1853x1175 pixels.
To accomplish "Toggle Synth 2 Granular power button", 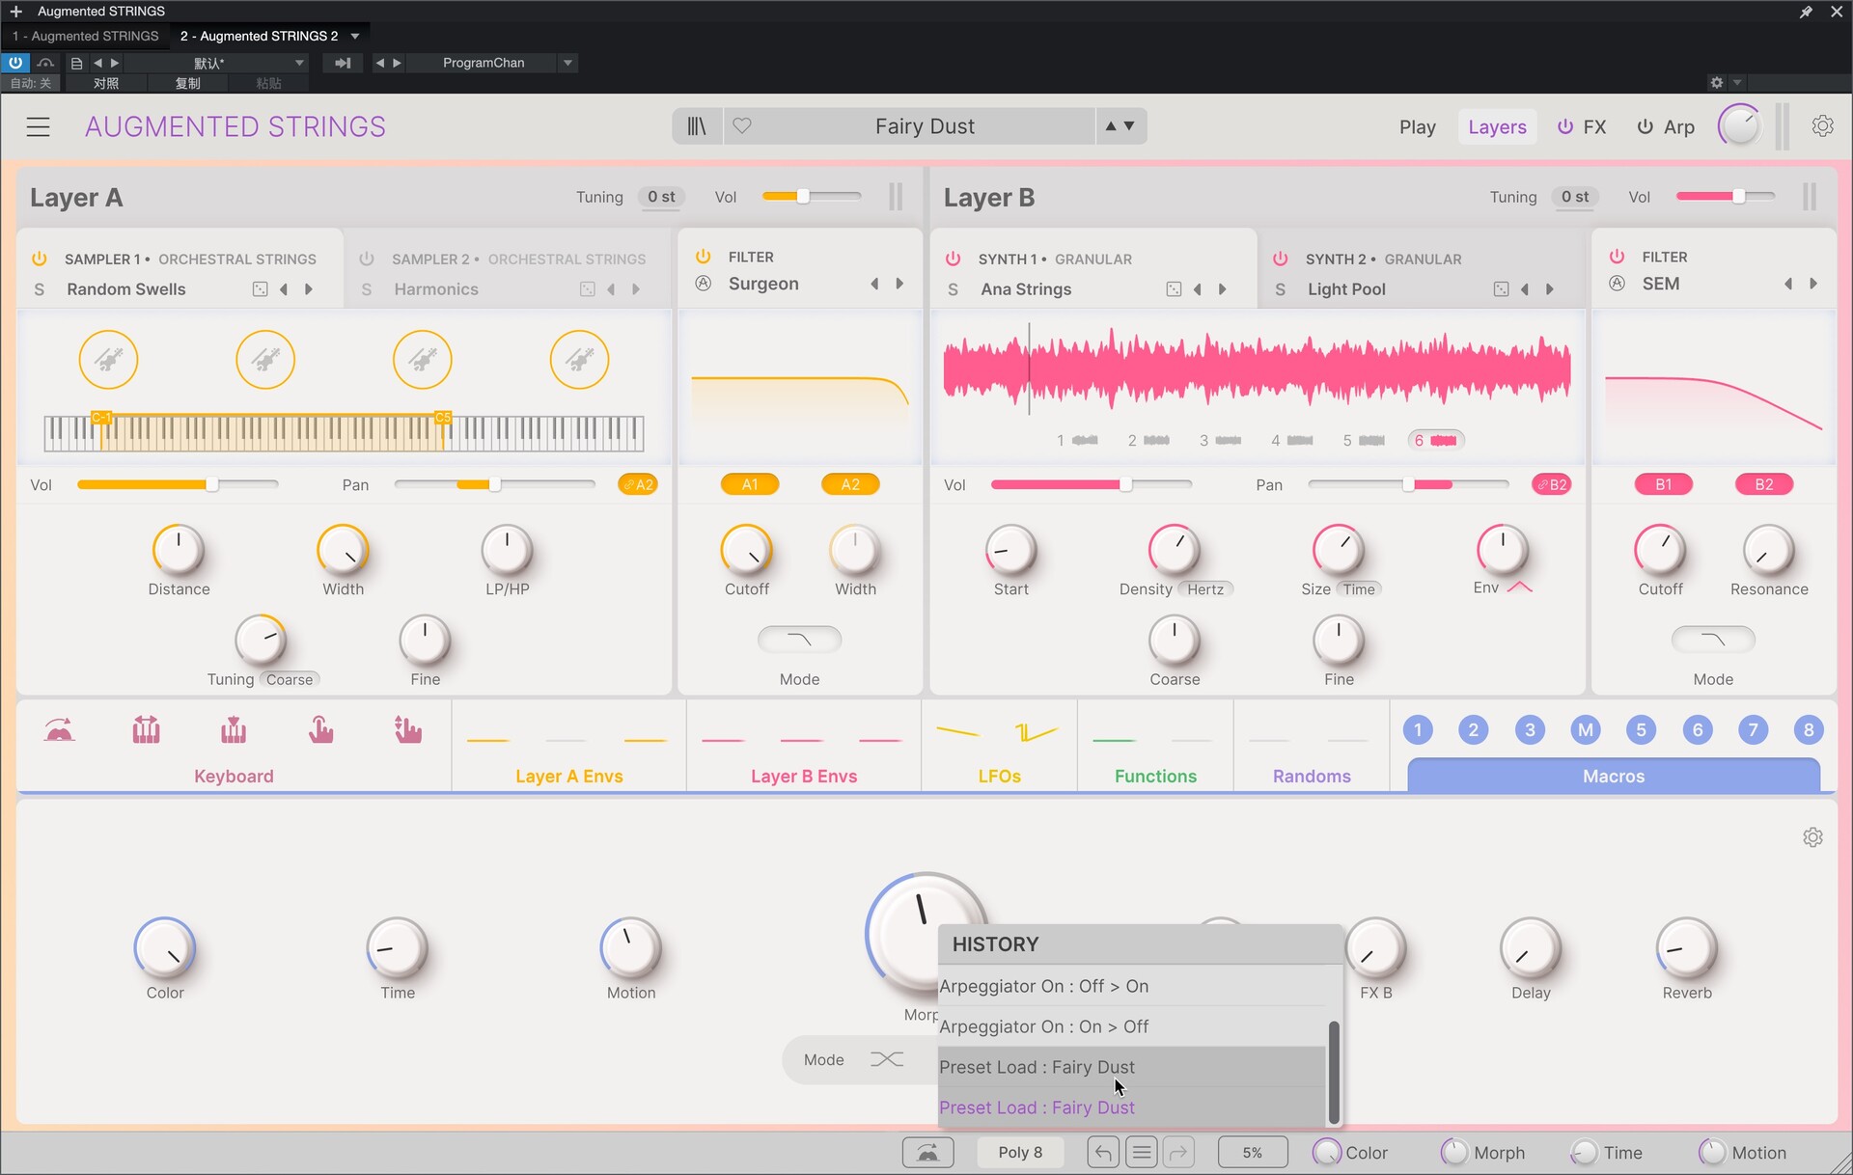I will 1280,259.
